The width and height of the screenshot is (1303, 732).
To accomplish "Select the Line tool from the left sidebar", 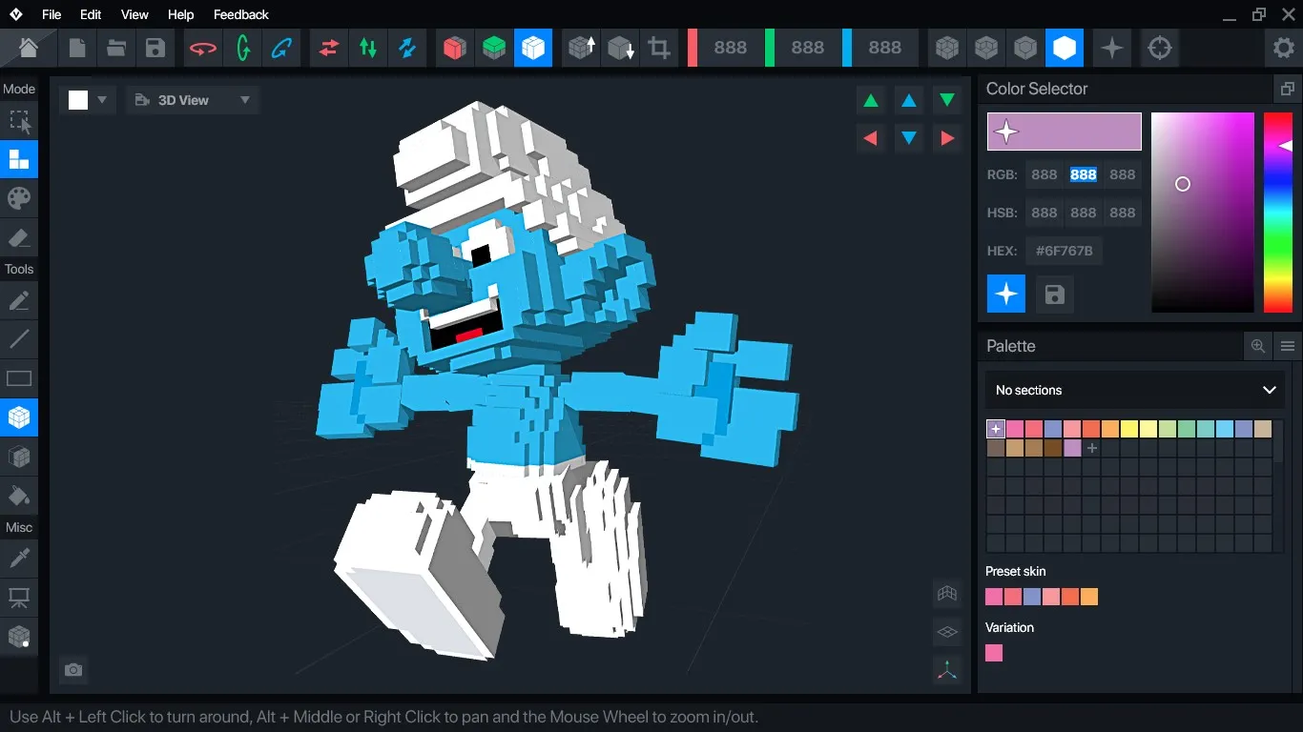I will pyautogui.click(x=19, y=339).
